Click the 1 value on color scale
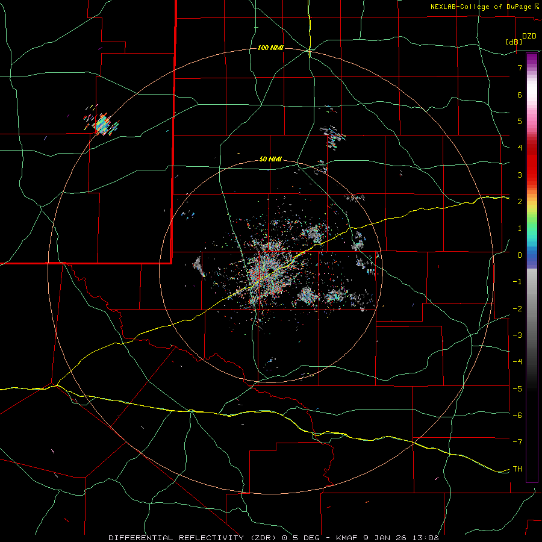542x542 pixels. click(x=520, y=228)
